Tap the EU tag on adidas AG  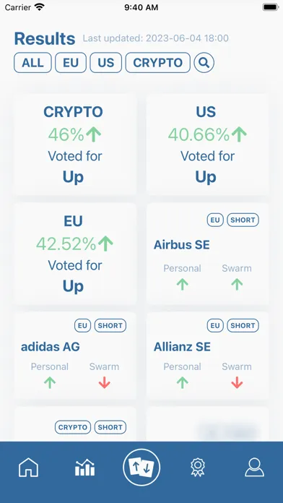83,326
